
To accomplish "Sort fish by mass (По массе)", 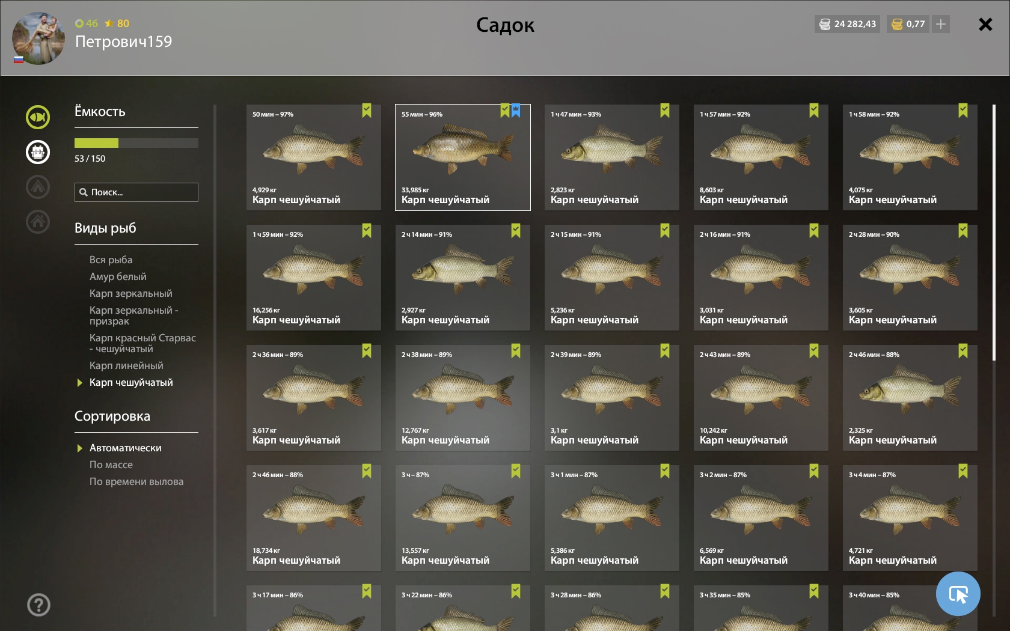I will [x=111, y=465].
